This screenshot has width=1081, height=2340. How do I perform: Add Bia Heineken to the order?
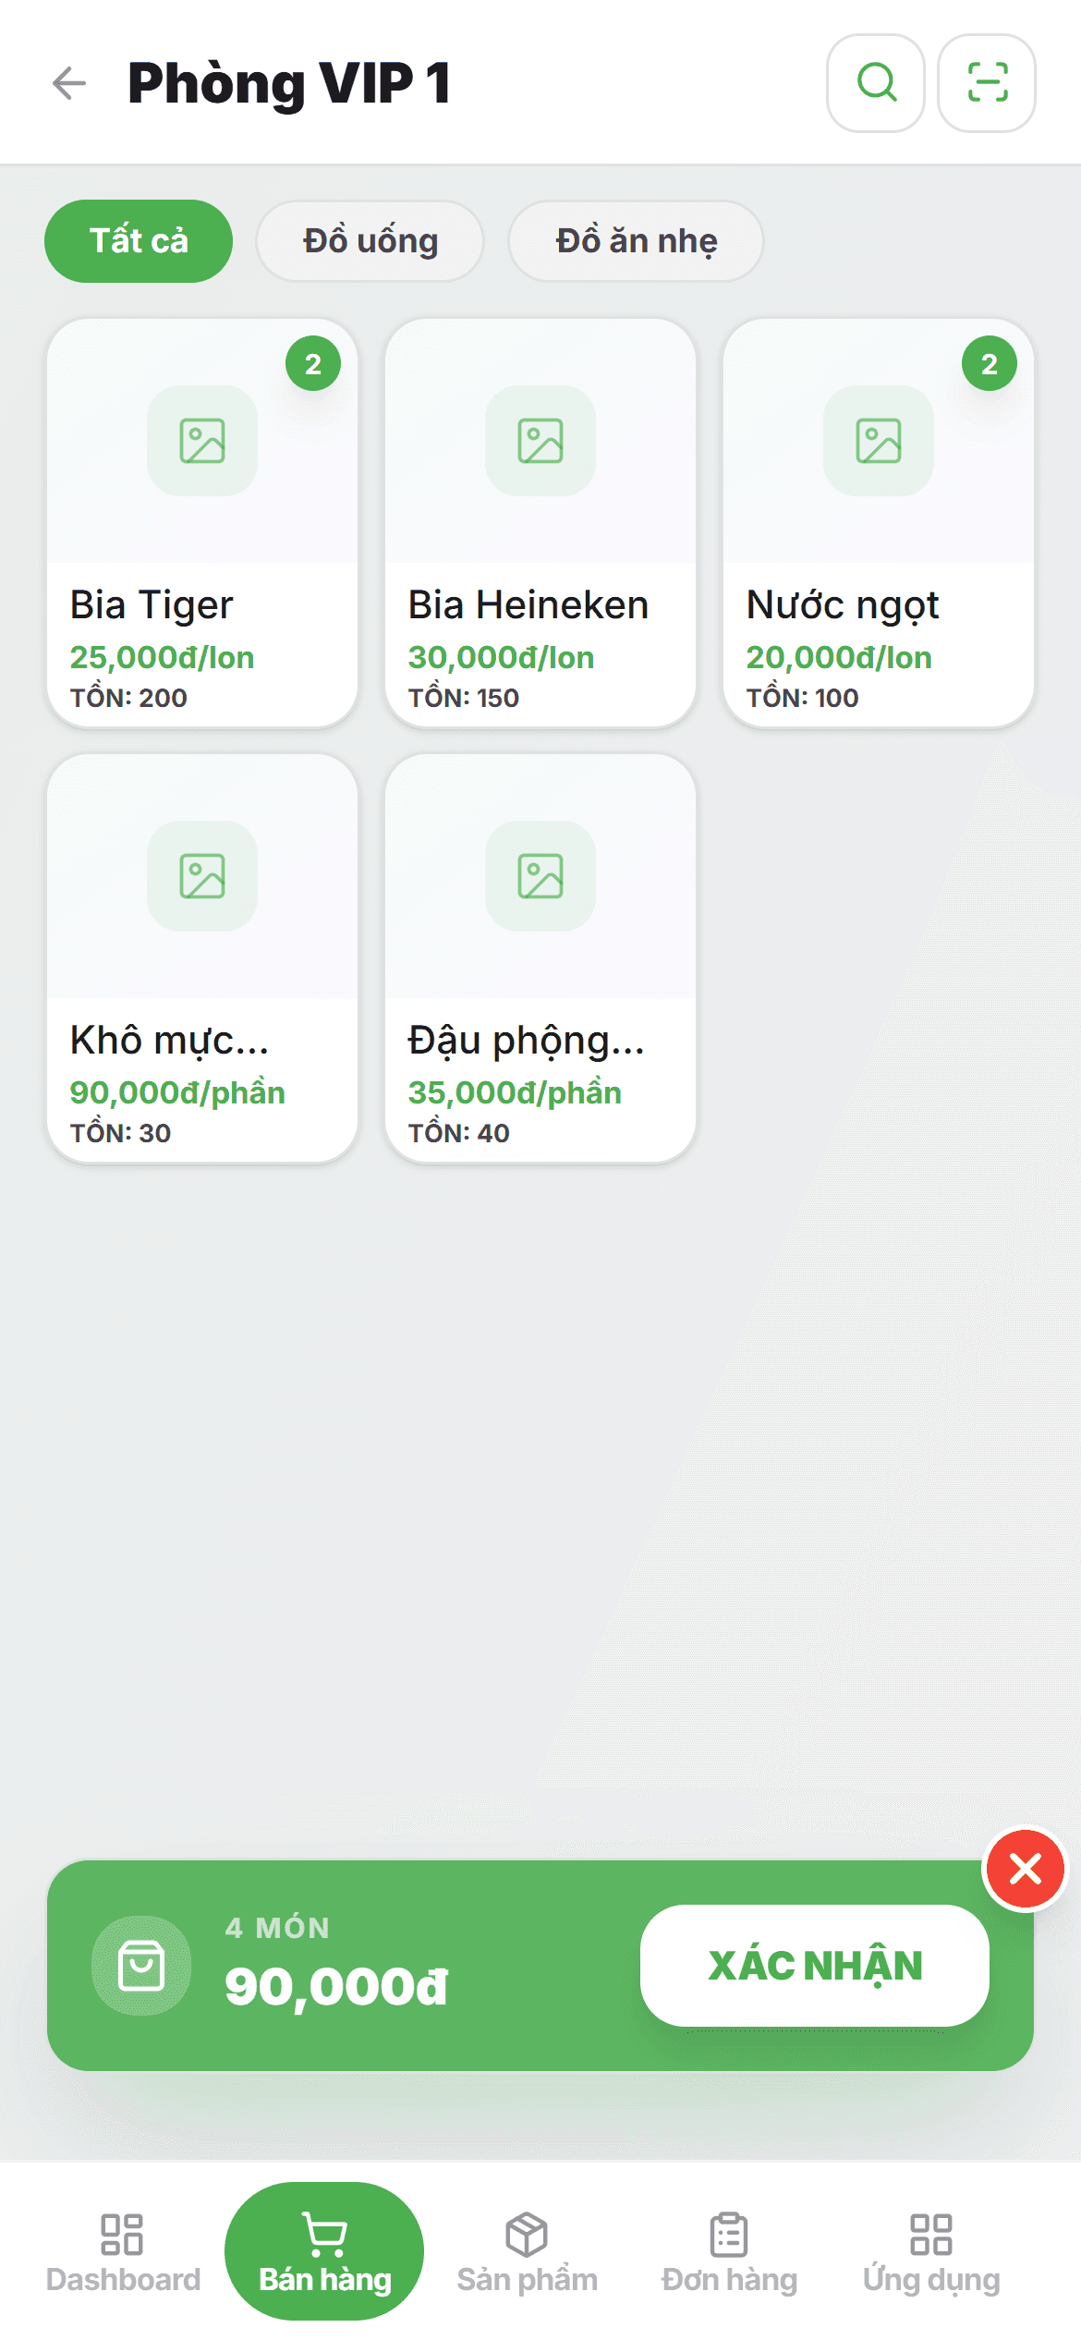(x=540, y=523)
